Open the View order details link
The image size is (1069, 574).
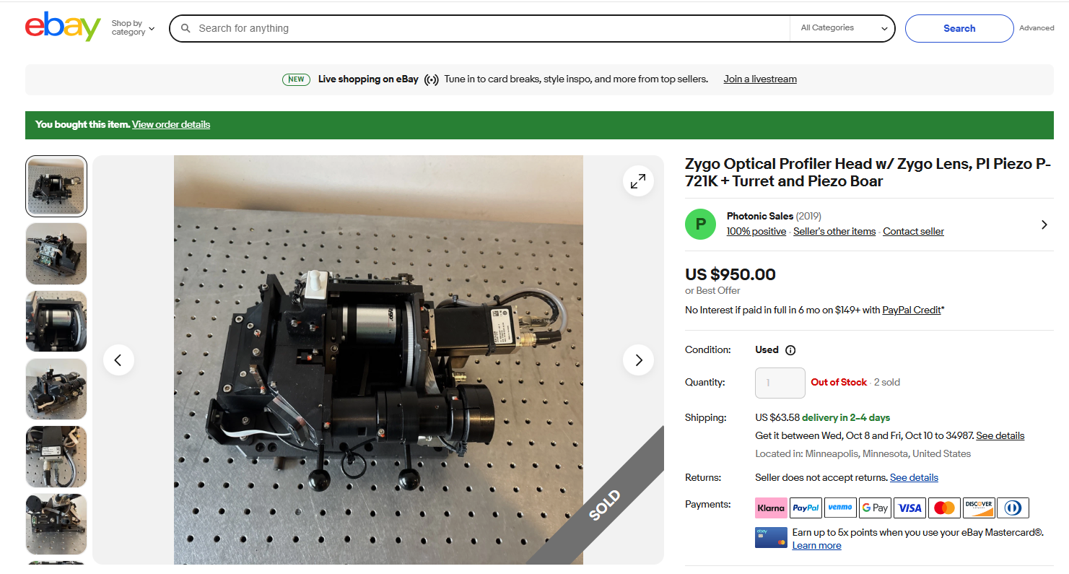tap(171, 124)
